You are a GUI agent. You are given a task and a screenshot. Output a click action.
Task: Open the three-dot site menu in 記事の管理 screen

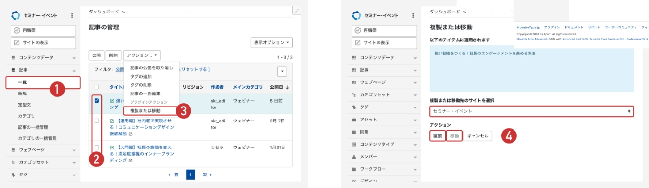point(72,15)
